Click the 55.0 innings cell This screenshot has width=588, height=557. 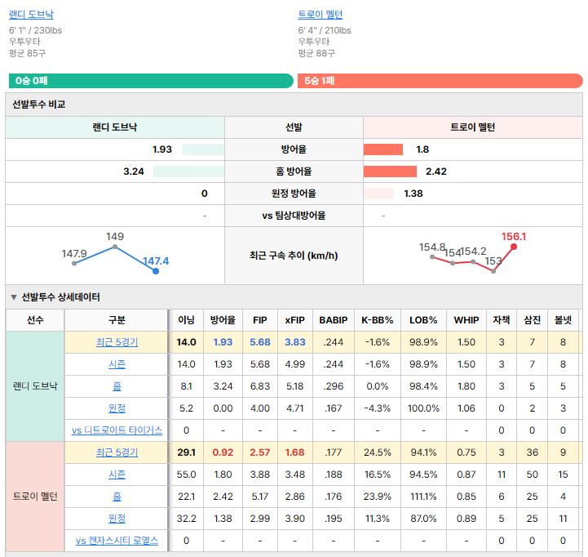[x=186, y=475]
